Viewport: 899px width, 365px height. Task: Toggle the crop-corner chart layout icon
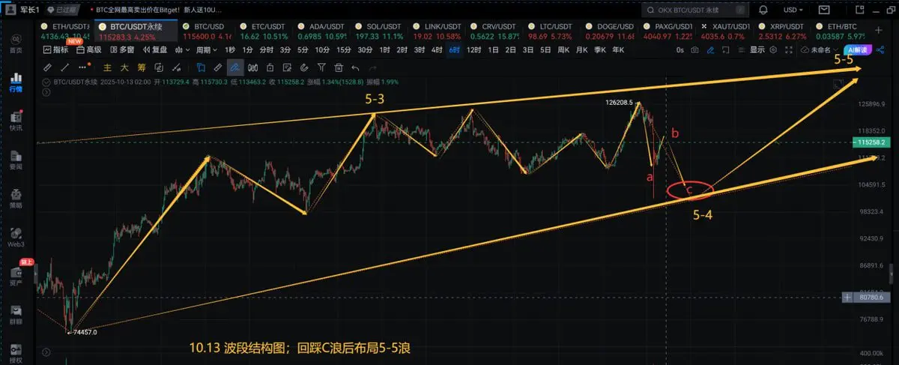[726, 49]
